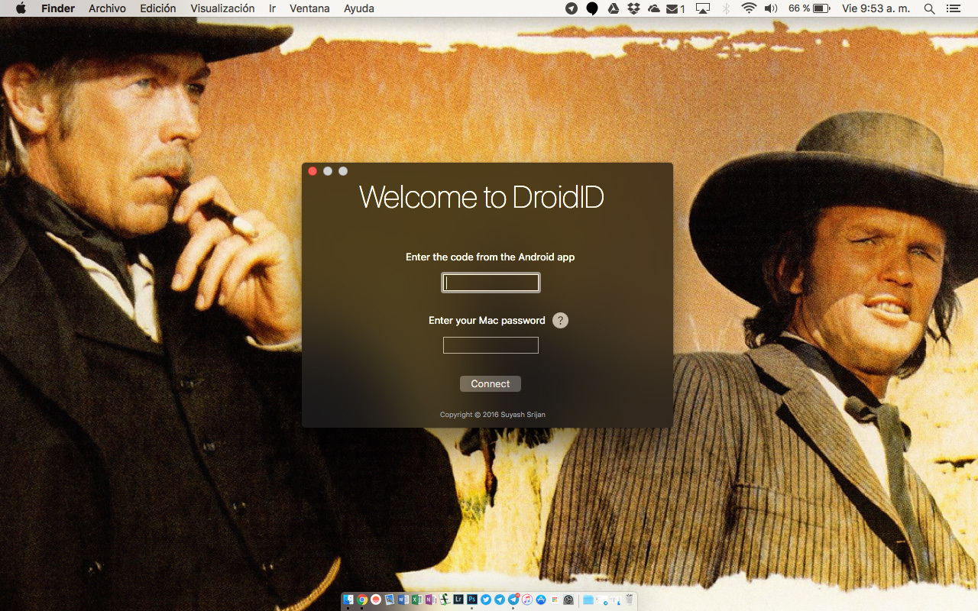Open Google Drive status menu icon
Viewport: 978px width, 611px height.
point(613,8)
